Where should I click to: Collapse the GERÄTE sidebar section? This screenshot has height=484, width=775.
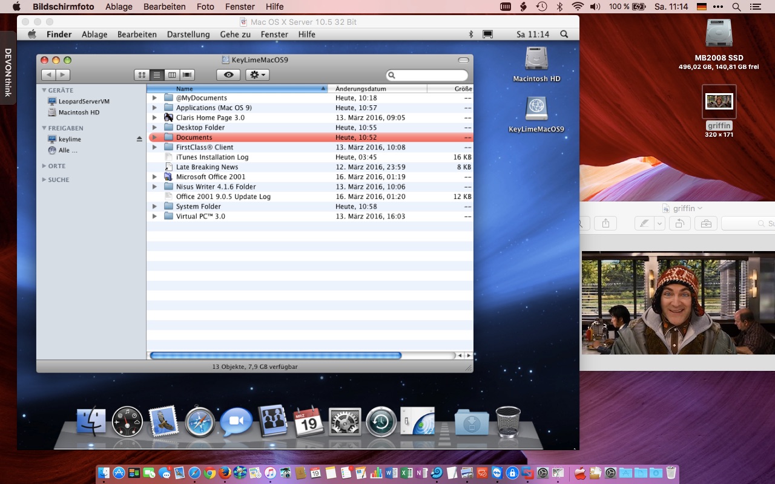pos(44,90)
